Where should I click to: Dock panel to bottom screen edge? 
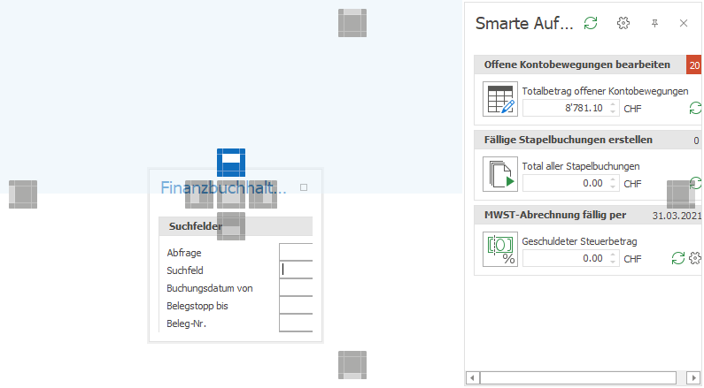(x=352, y=365)
